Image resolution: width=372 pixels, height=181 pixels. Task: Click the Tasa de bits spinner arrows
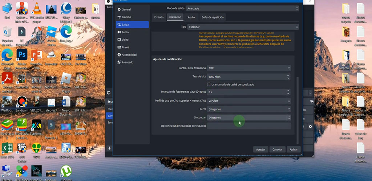coord(288,77)
